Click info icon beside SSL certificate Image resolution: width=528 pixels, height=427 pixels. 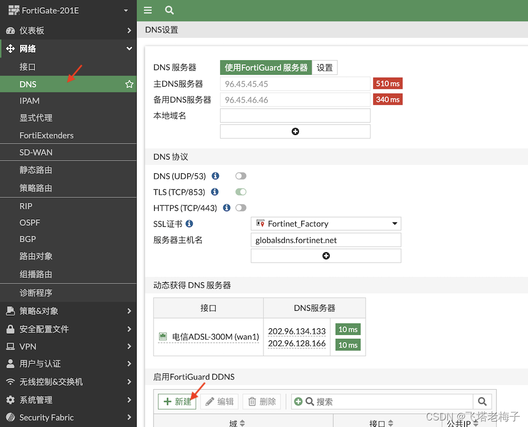pos(189,224)
